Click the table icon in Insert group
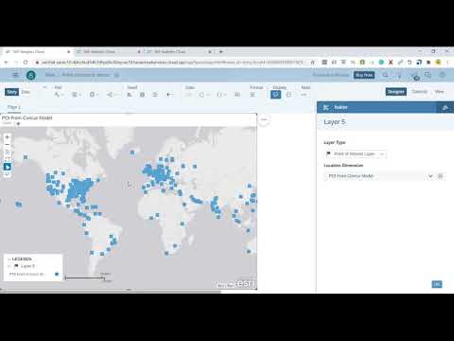 [x=143, y=95]
